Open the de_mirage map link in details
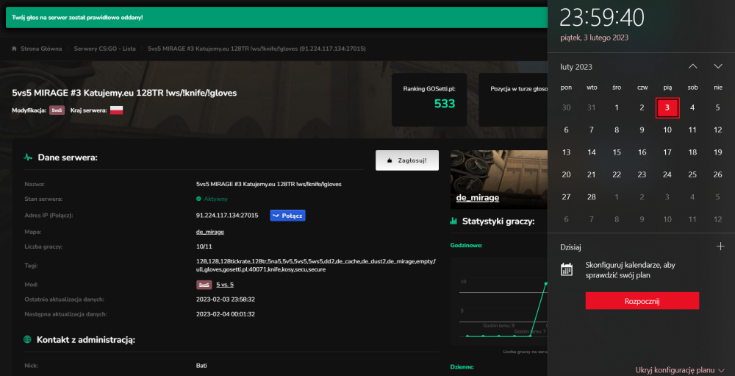This screenshot has width=735, height=376. click(x=210, y=233)
